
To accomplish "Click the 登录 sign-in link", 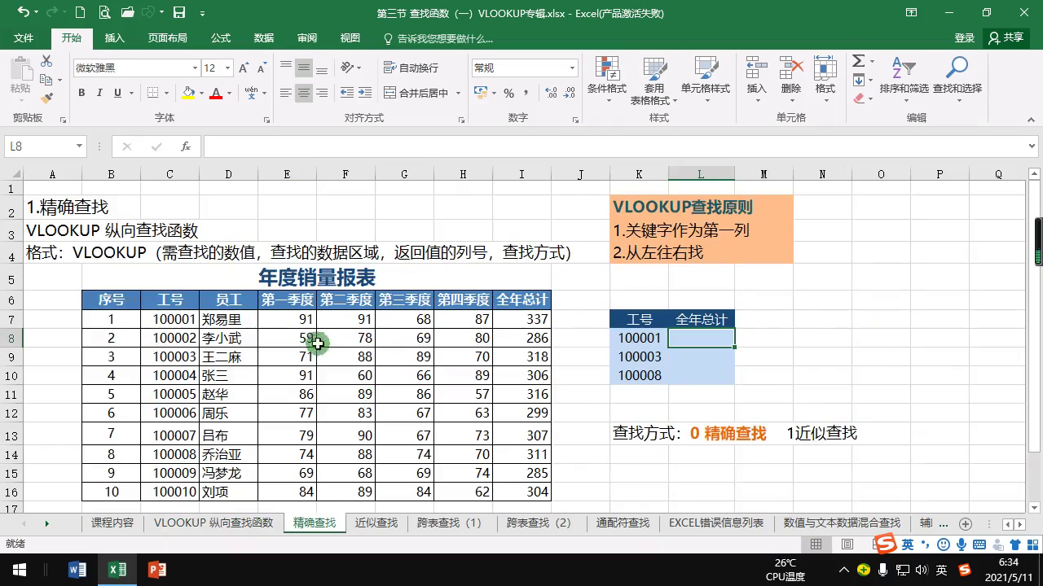I will [x=964, y=38].
